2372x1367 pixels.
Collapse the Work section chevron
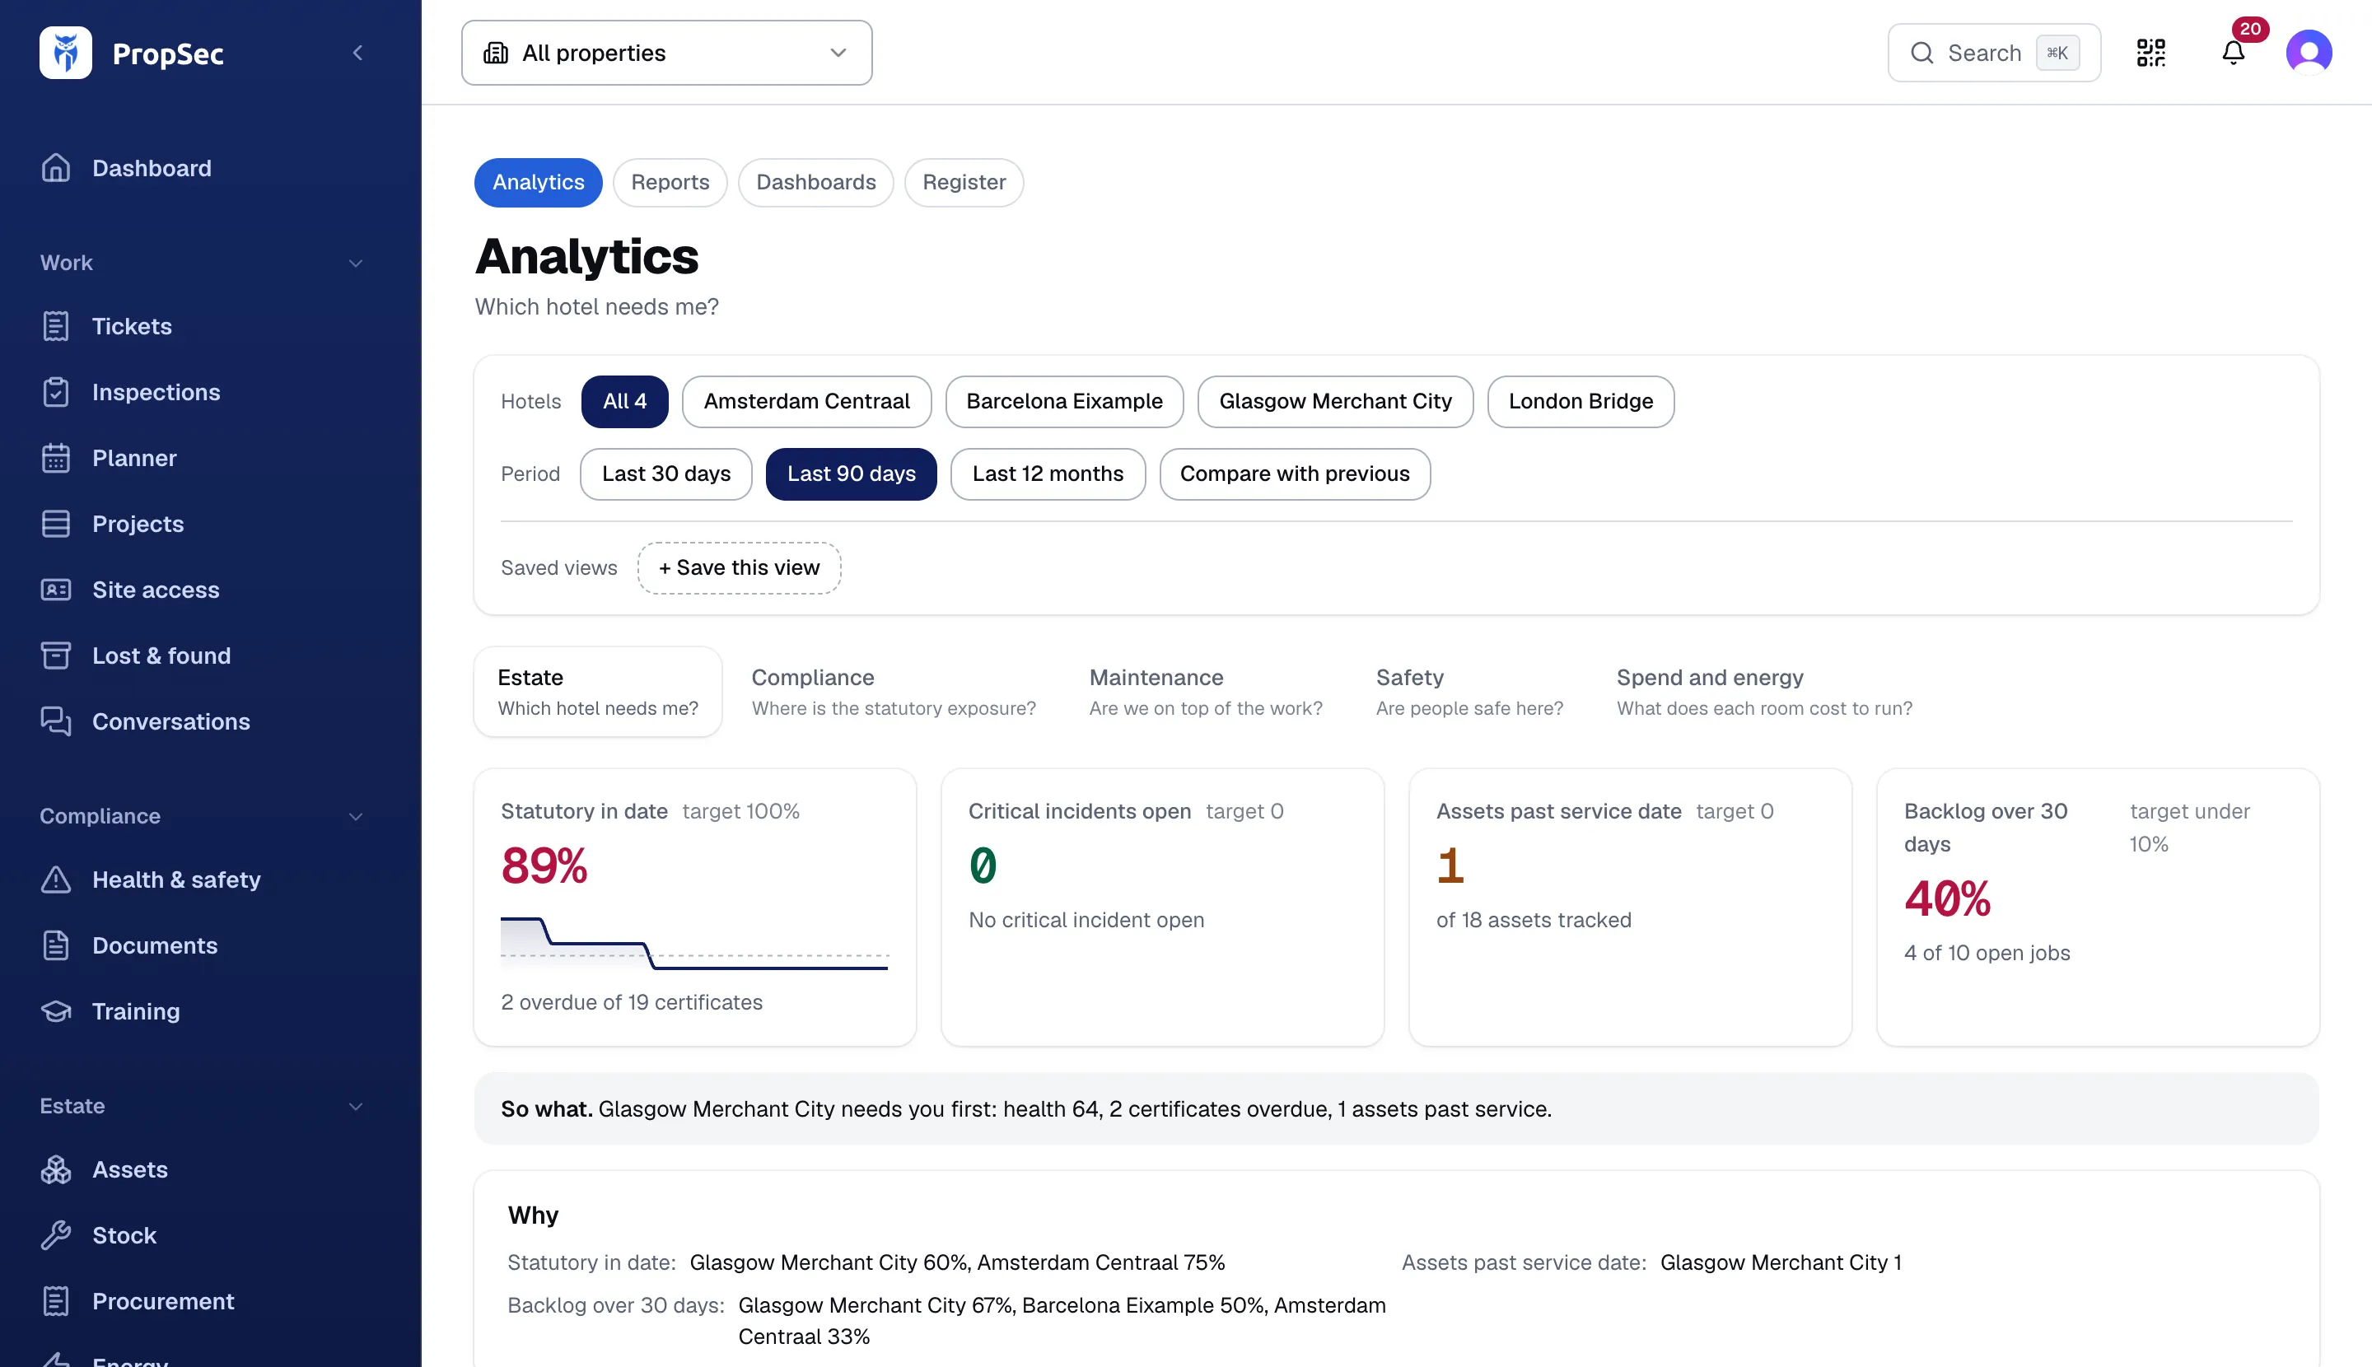click(x=356, y=263)
